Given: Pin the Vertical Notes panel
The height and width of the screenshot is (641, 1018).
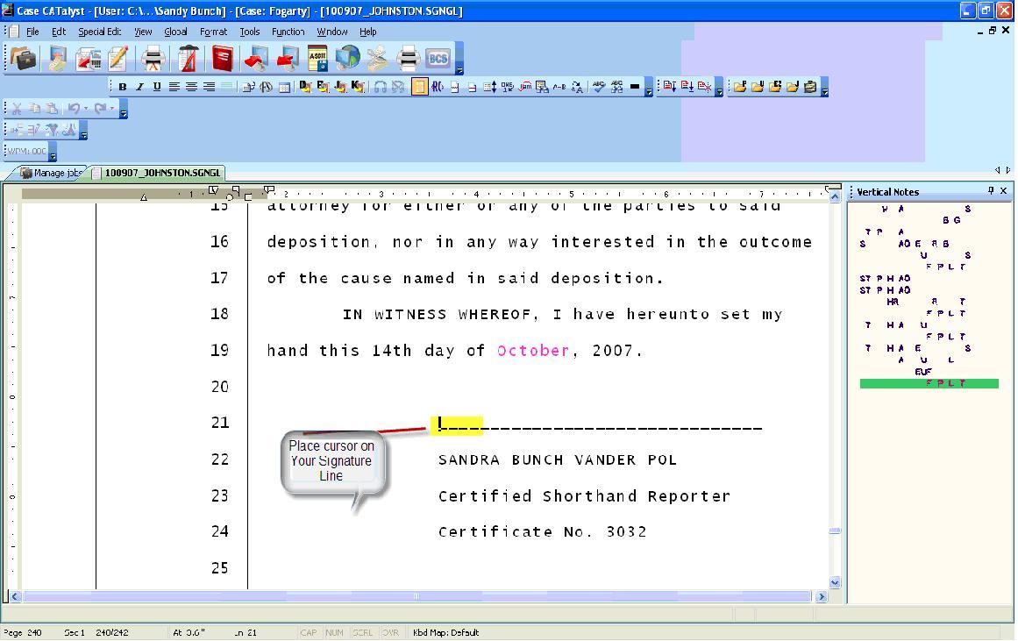Looking at the screenshot, I should tap(993, 191).
